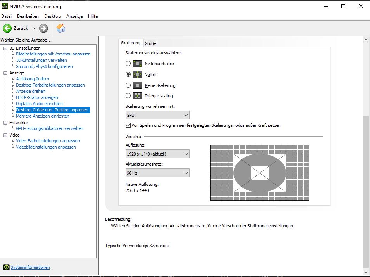Click the Integer scaling mode icon

click(x=137, y=96)
